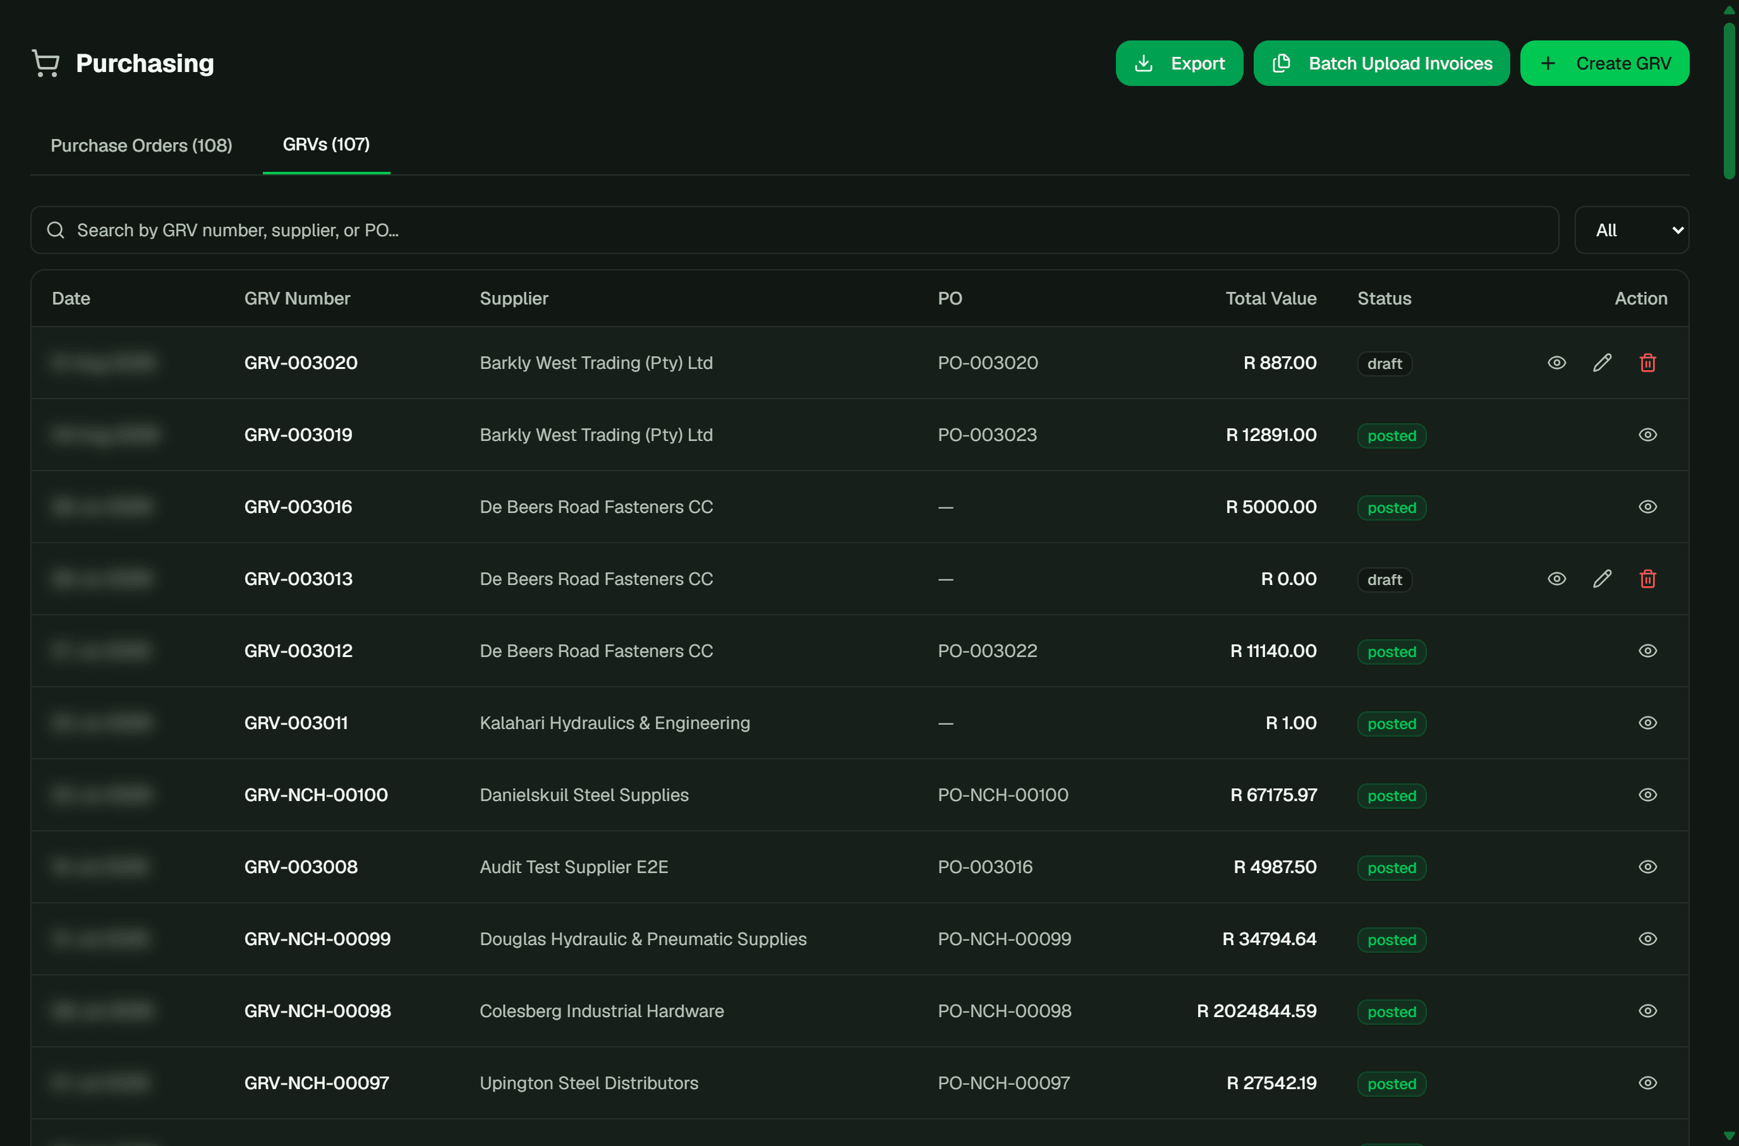Click supplier Audit Test Supplier E2E
The image size is (1739, 1146).
(x=573, y=867)
